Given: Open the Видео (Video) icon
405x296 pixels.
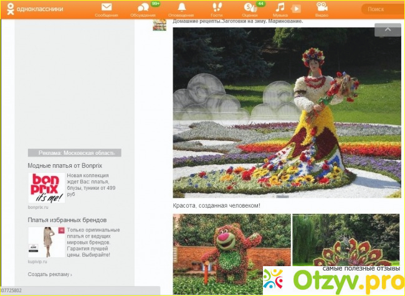Looking at the screenshot, I should click(322, 9).
